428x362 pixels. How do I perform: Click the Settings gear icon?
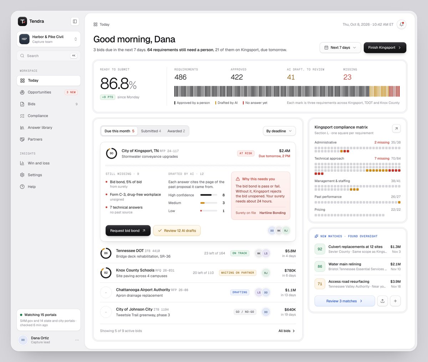coord(22,175)
